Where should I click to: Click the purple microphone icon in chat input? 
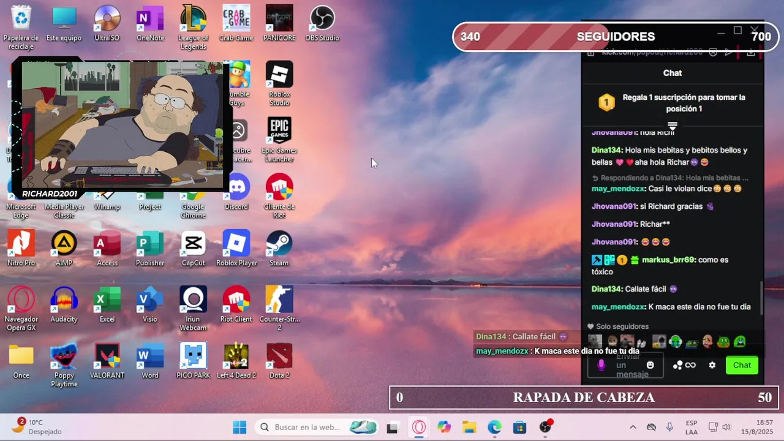(x=601, y=365)
